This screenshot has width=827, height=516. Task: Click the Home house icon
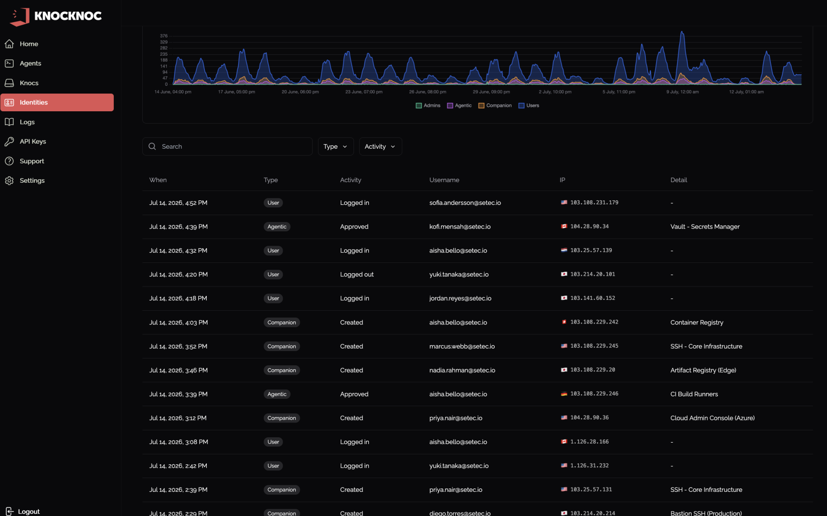pos(9,44)
